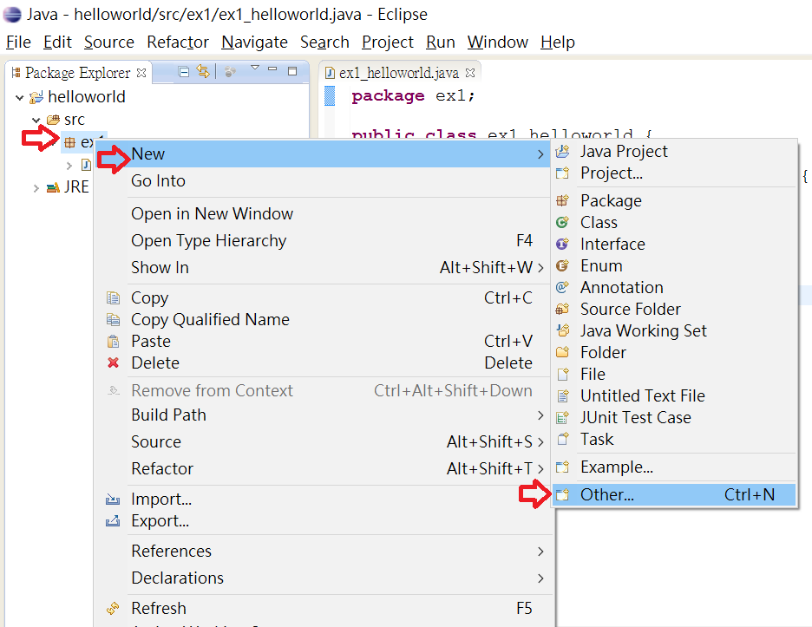The height and width of the screenshot is (627, 812).
Task: Open the Run menu
Action: (441, 42)
